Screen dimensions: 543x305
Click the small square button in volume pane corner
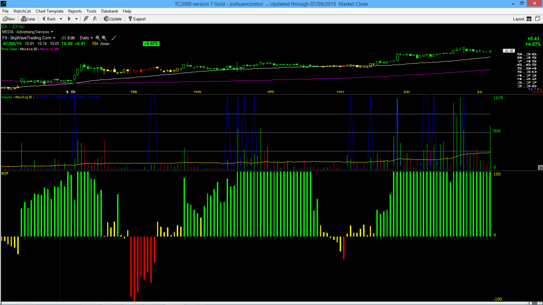tap(540, 168)
